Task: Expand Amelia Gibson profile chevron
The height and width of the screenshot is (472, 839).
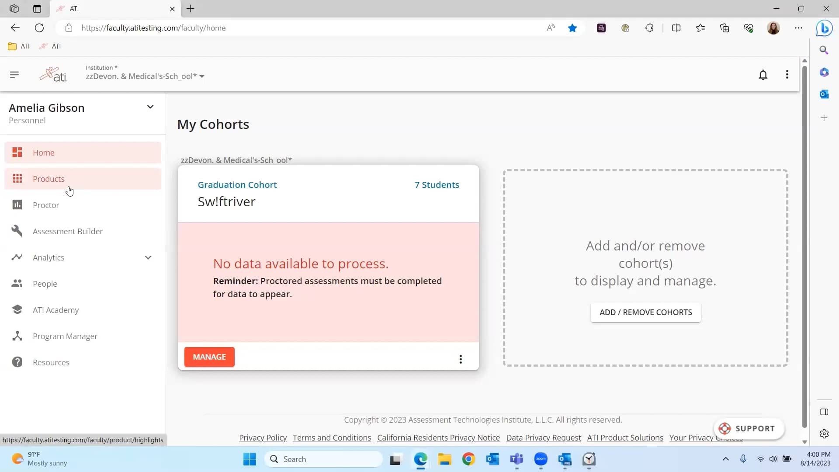Action: (150, 107)
